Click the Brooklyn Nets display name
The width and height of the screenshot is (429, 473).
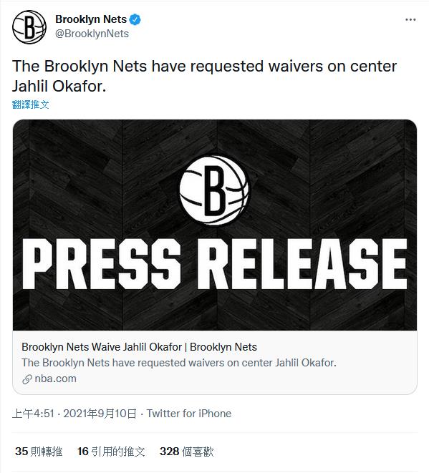91,19
